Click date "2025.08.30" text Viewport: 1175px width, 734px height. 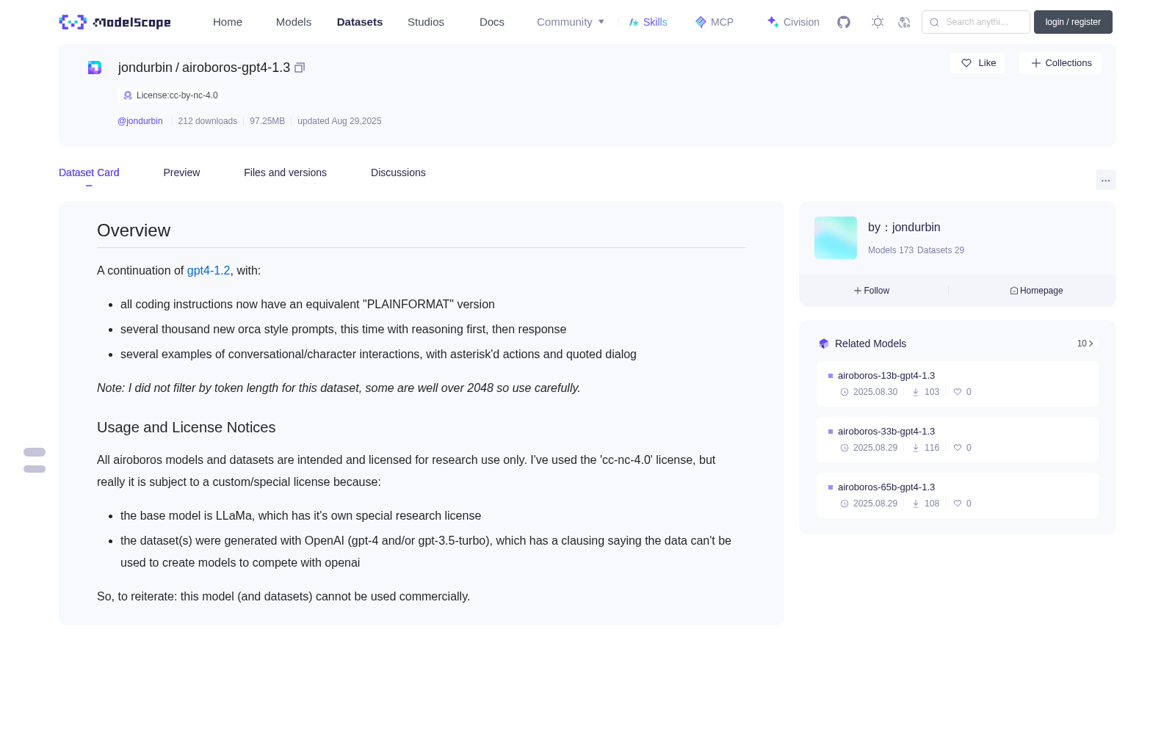875,392
